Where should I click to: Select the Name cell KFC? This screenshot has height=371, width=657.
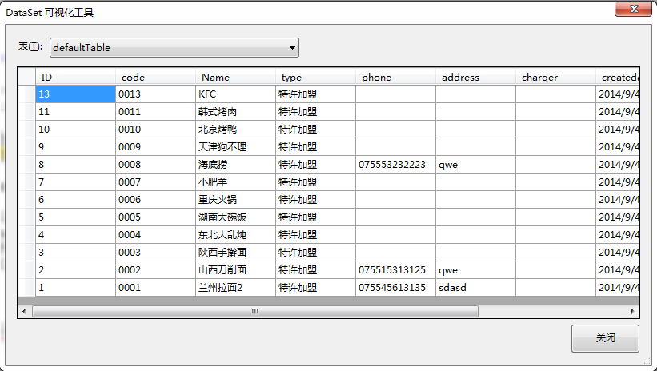click(x=235, y=94)
